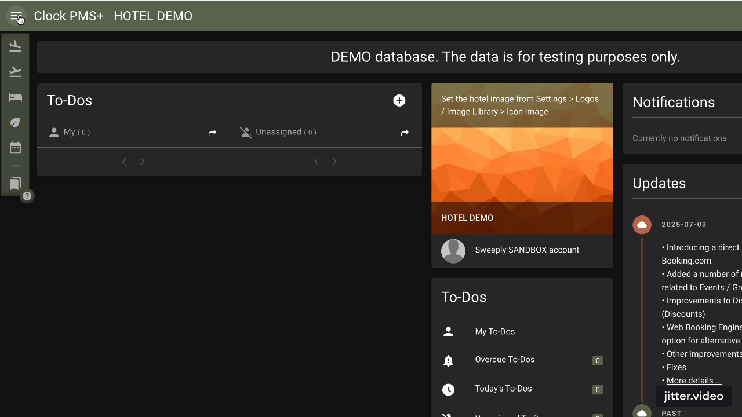
Task: Select the Unassigned (0) to-dos label
Action: point(286,132)
